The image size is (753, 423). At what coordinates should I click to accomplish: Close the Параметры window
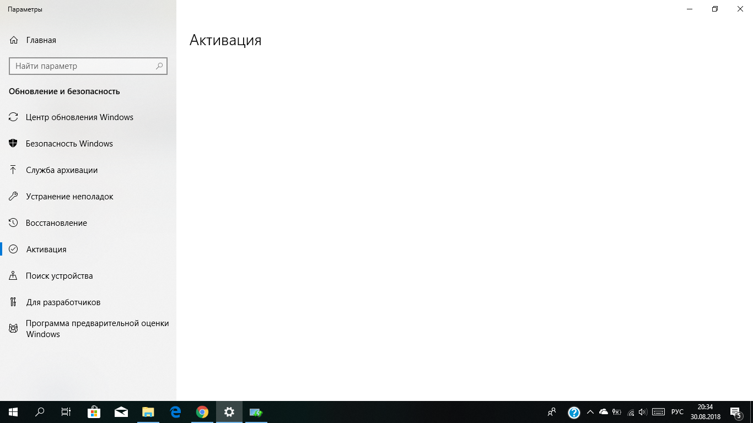[740, 9]
